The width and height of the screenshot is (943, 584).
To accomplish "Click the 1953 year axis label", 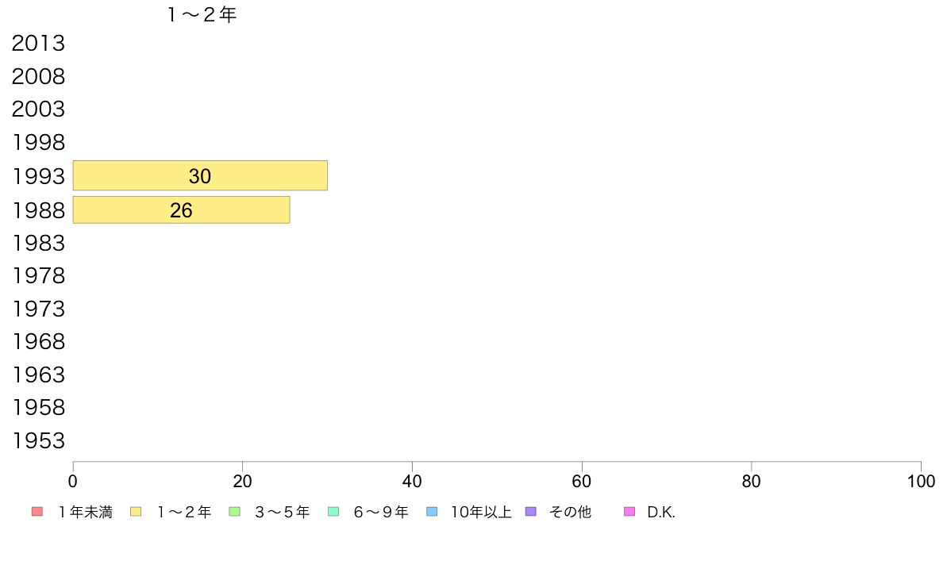I will (x=38, y=441).
